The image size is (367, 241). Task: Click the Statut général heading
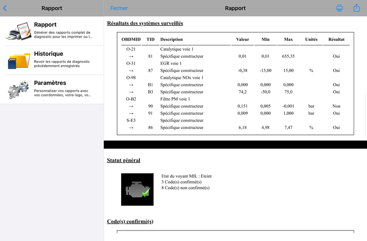pyautogui.click(x=123, y=160)
